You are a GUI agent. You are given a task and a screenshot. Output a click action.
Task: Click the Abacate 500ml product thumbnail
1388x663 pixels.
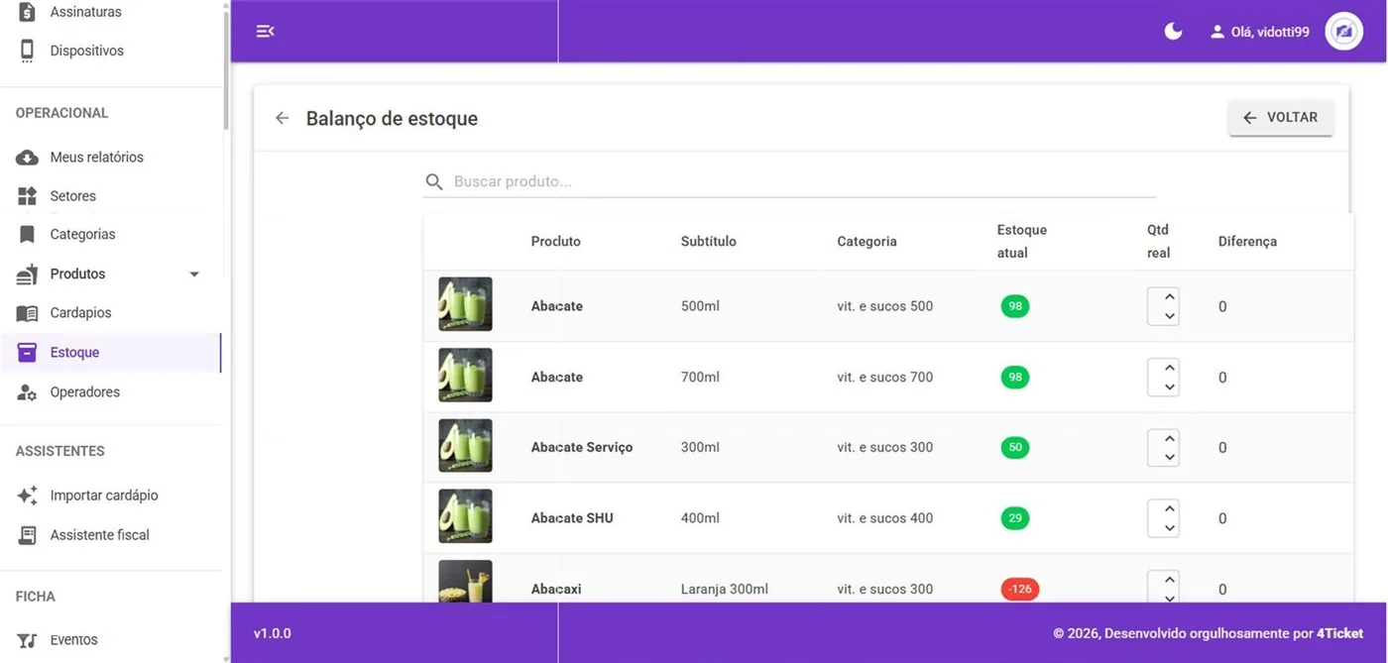point(465,304)
